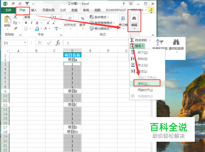This screenshot has height=152, width=205.
Task: Toggle Italic formatting
Action: coord(32,23)
